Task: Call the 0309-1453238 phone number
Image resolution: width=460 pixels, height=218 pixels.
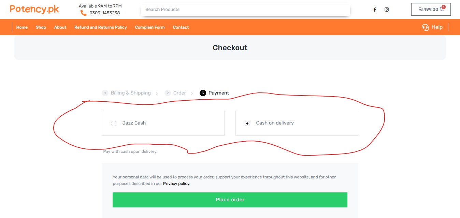Action: pyautogui.click(x=105, y=13)
